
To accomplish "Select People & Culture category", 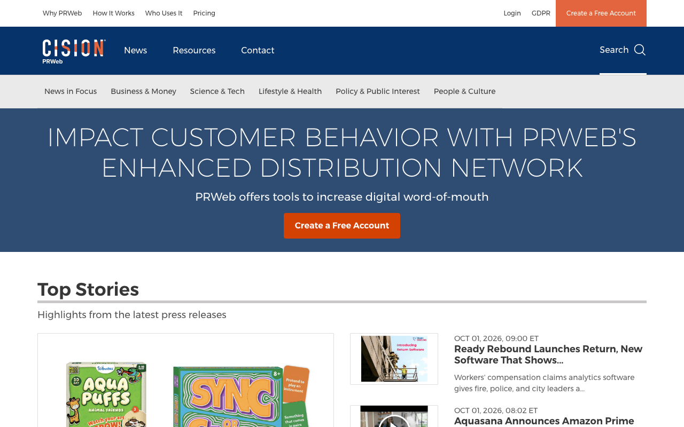I will [464, 91].
